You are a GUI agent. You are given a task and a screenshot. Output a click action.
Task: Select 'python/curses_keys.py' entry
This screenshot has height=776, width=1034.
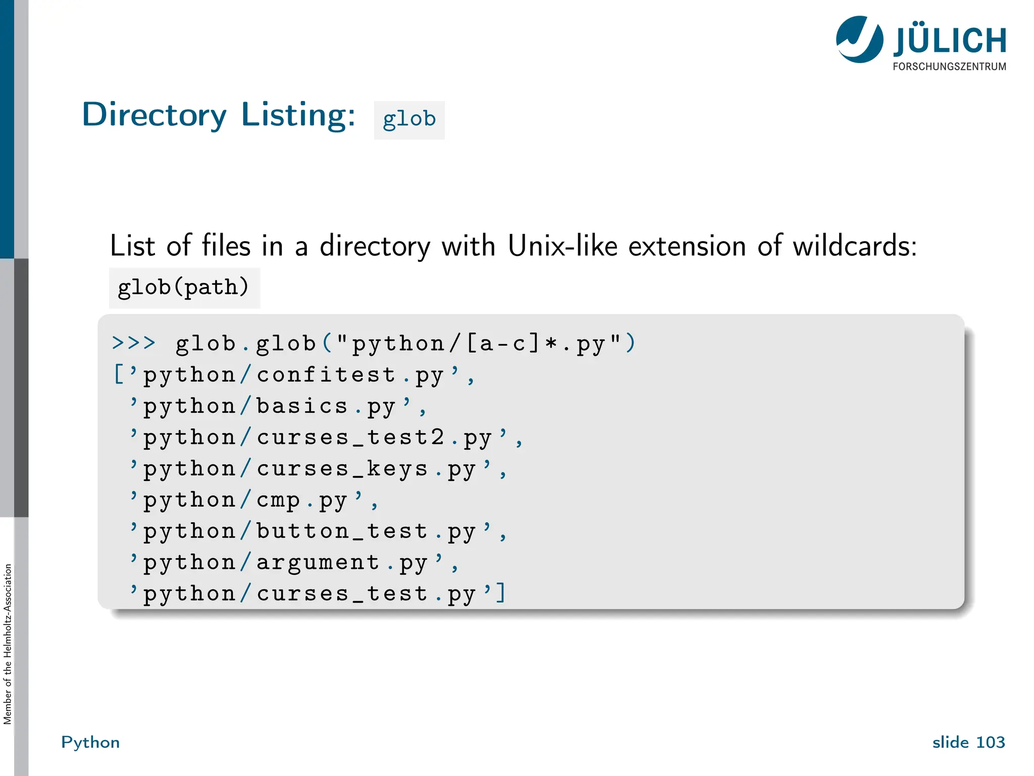click(x=318, y=469)
